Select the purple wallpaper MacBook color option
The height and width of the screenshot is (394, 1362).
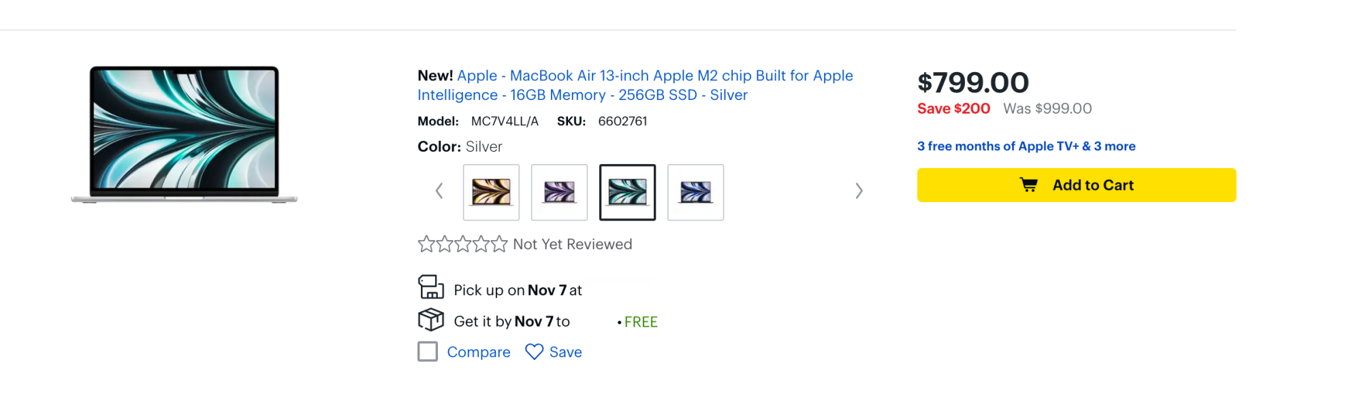coord(559,193)
